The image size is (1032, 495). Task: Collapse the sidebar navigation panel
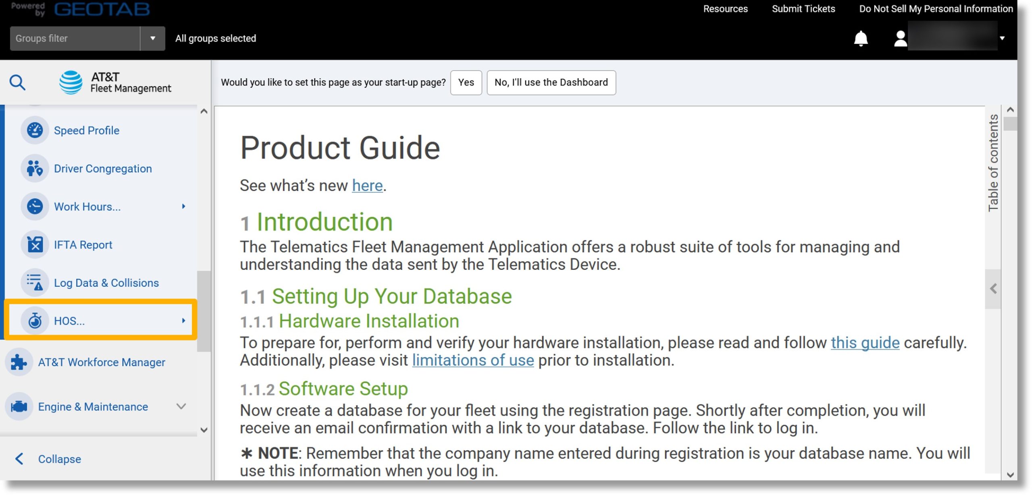(58, 459)
